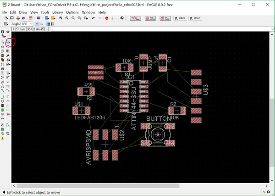Open the Library menu
Screen dimensions: 275x196
coord(58,12)
